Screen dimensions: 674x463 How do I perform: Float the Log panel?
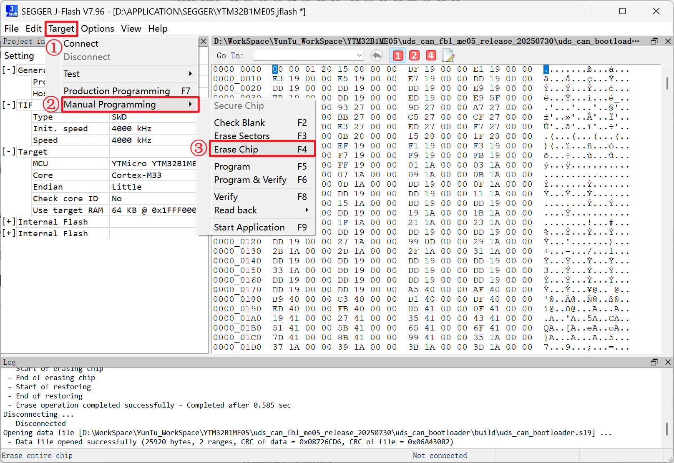(654, 362)
